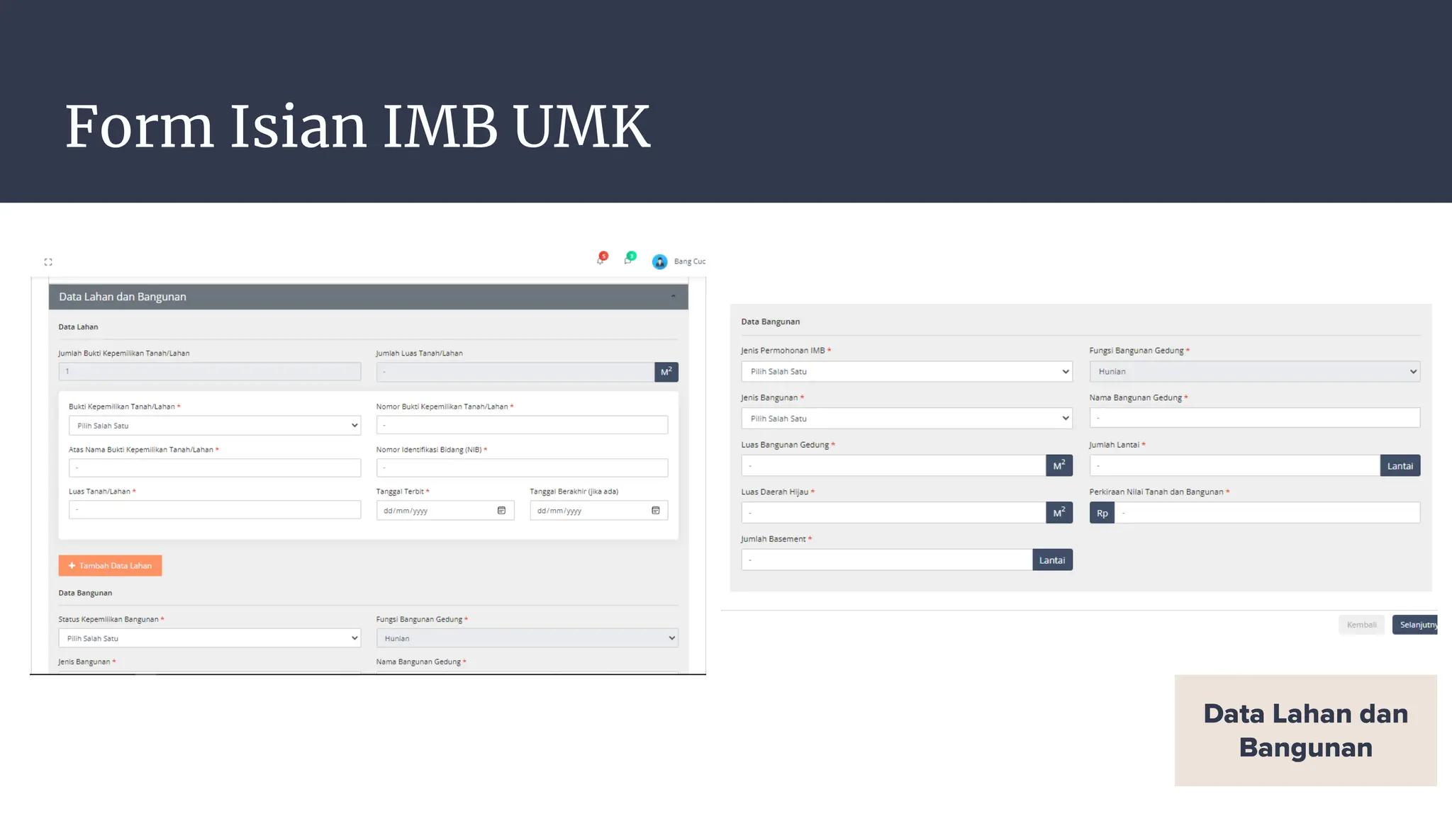Open the Bukti Kepemilikan Tanah/Lahan dropdown
Screen dimensions: 1452x816
tap(214, 426)
